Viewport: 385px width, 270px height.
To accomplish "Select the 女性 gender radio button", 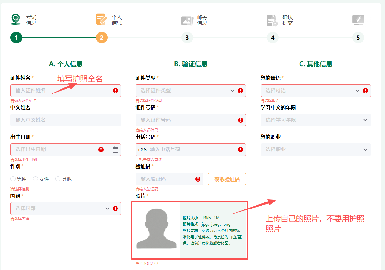I will tap(35, 179).
